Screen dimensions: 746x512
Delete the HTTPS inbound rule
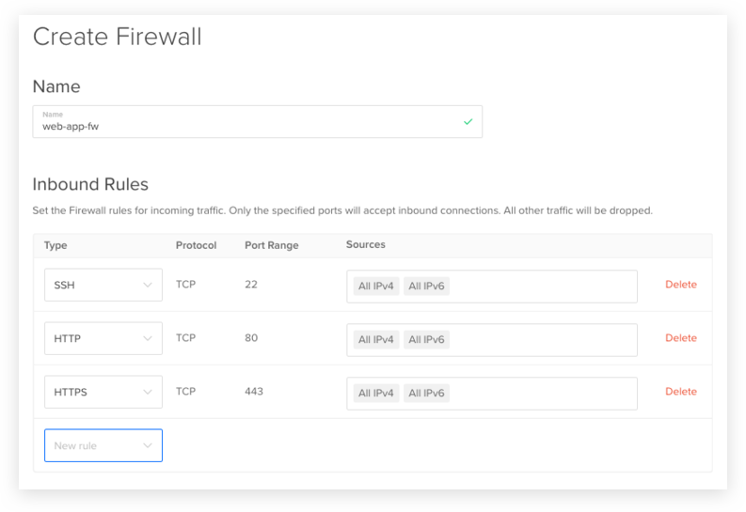click(681, 392)
